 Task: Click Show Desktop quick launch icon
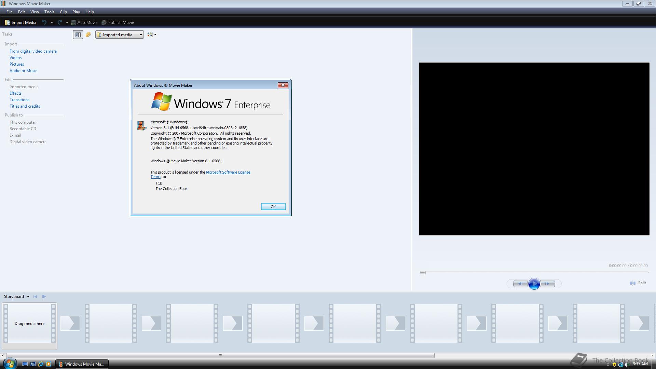pyautogui.click(x=25, y=364)
